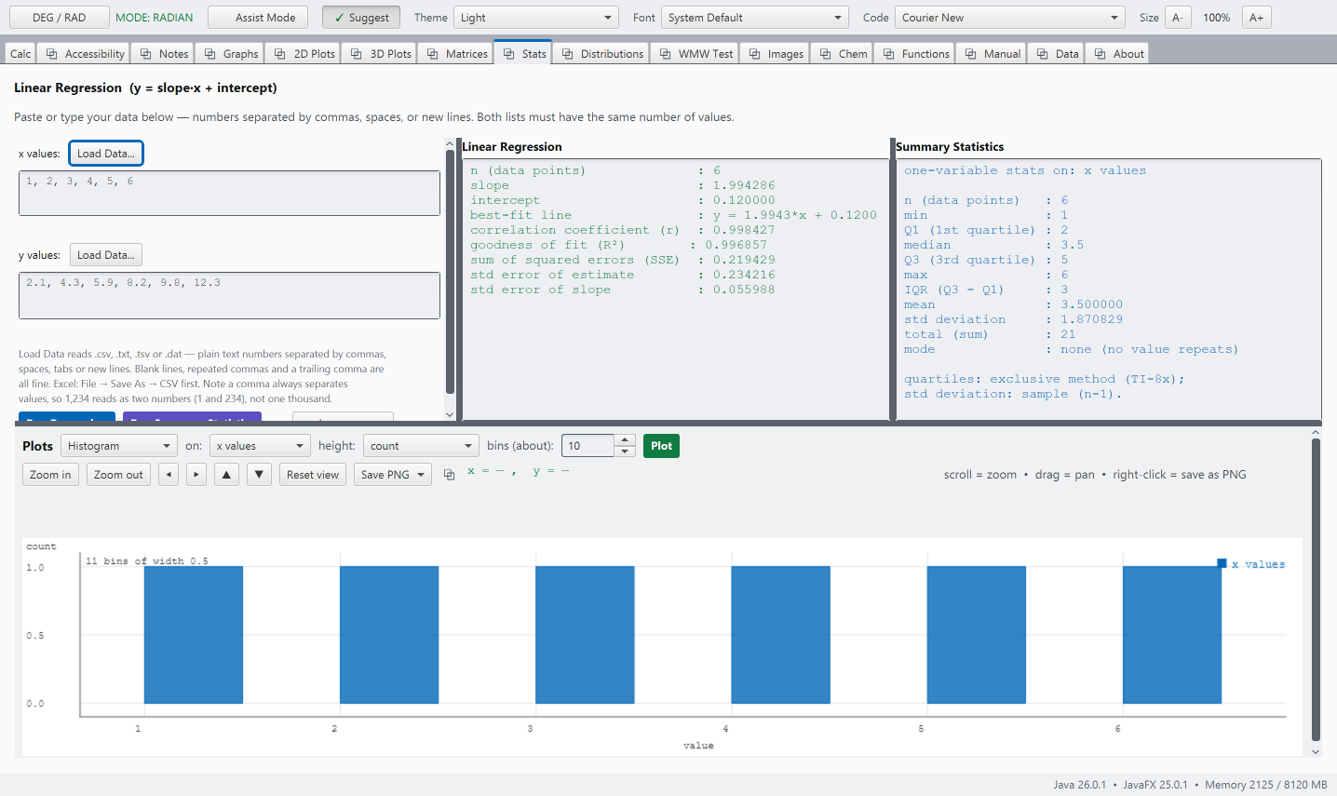
Task: Click the Zoom in button
Action: pyautogui.click(x=50, y=475)
